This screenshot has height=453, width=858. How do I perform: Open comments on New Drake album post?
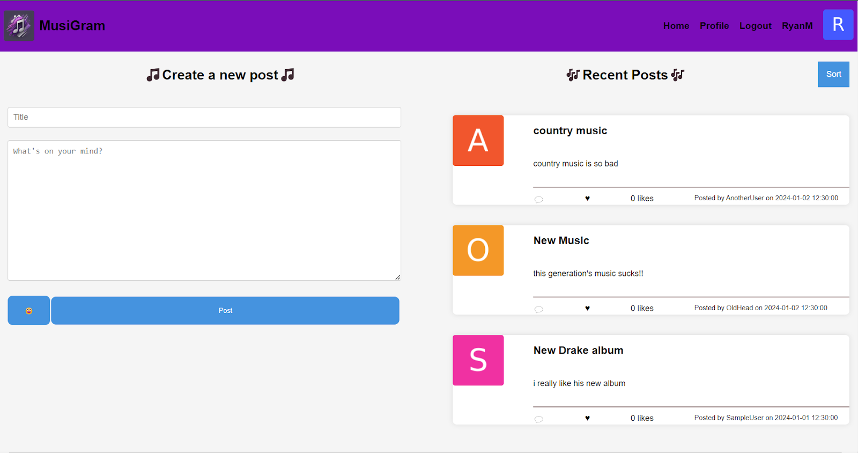(x=539, y=419)
